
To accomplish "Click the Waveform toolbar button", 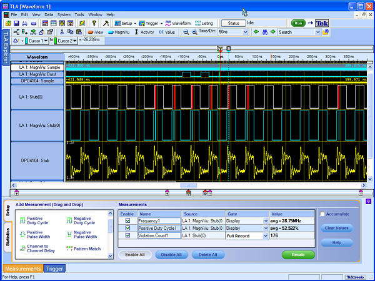I will 178,23.
